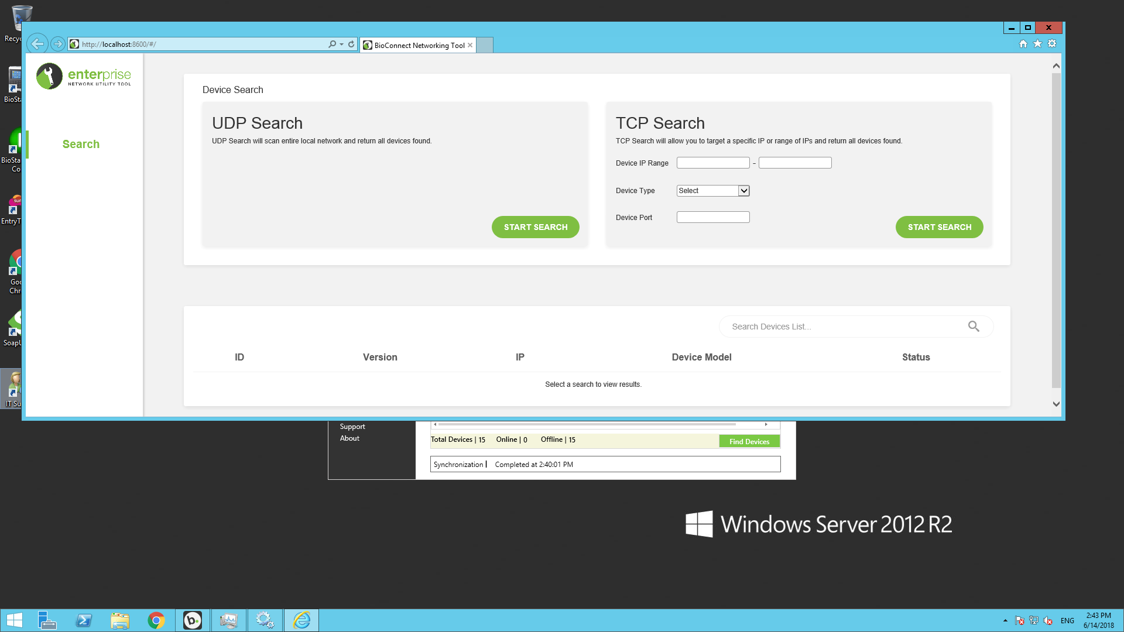Image resolution: width=1124 pixels, height=632 pixels.
Task: Click inside the Device Port input field
Action: click(712, 217)
